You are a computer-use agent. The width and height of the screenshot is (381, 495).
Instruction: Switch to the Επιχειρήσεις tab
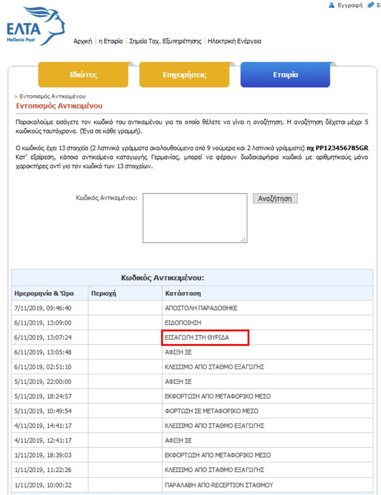pyautogui.click(x=184, y=75)
